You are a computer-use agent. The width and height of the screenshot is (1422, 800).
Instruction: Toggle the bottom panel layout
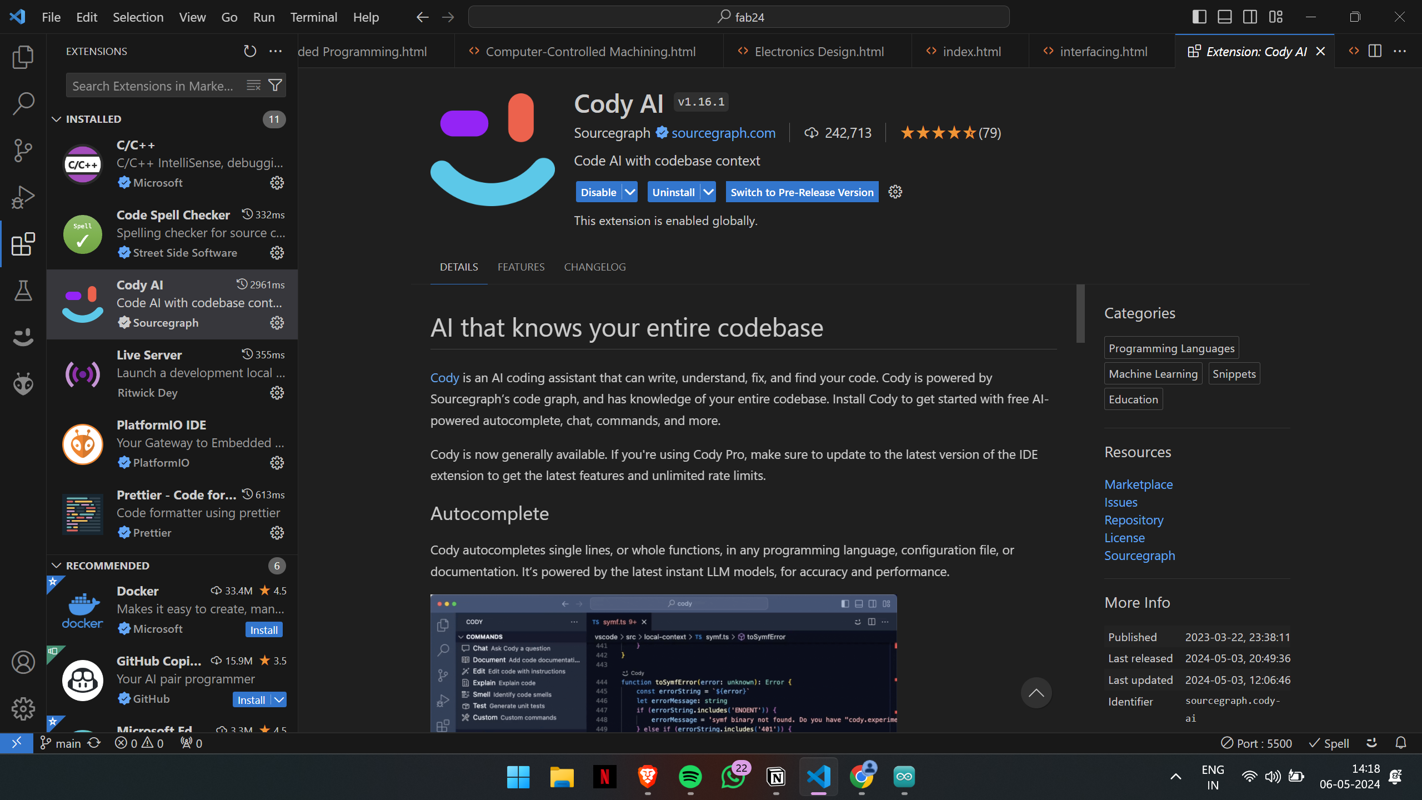(x=1225, y=17)
